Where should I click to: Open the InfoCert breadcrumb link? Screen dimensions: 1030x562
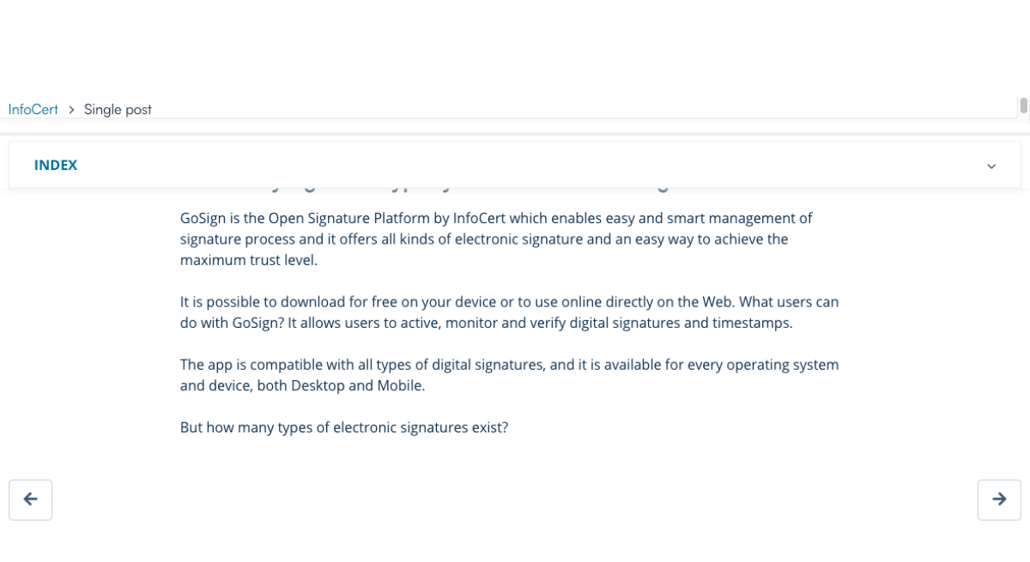point(33,109)
